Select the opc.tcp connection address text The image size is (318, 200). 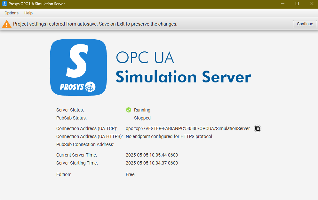click(187, 128)
